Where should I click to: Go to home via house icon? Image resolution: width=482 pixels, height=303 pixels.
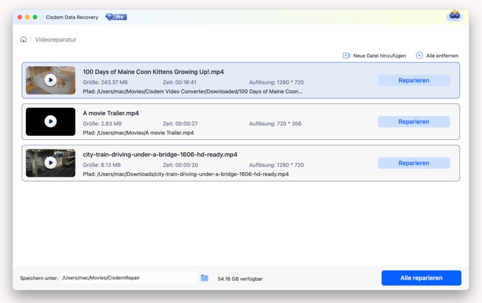[x=23, y=39]
